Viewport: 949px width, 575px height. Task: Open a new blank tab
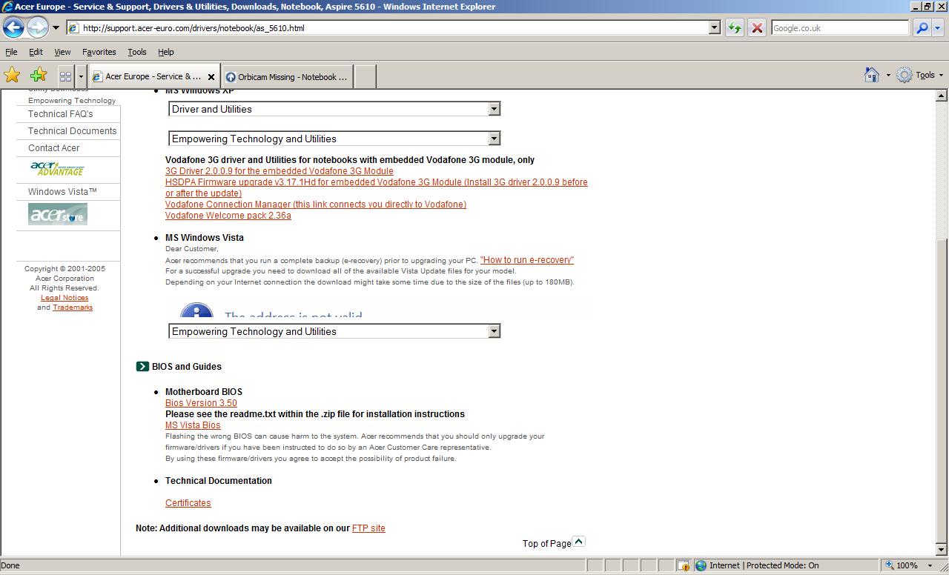365,76
